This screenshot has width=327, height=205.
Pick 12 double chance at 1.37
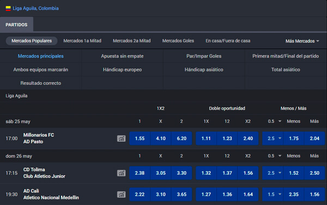(227, 173)
